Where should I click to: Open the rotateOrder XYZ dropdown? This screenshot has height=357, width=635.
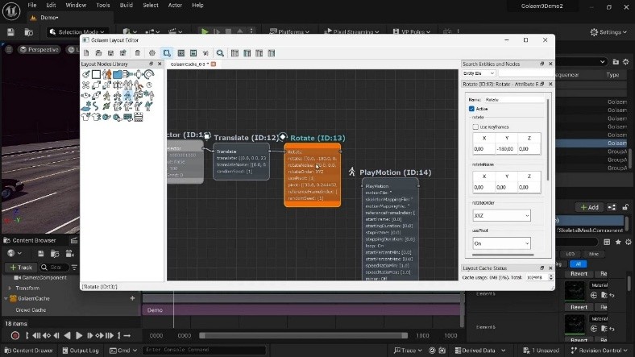click(x=501, y=216)
